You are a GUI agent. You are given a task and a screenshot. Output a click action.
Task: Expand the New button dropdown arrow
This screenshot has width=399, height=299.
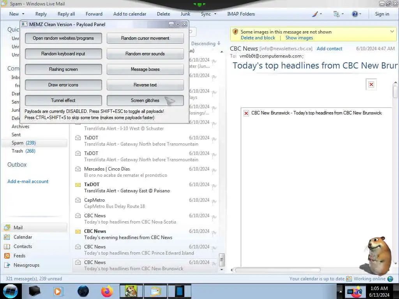(23, 14)
